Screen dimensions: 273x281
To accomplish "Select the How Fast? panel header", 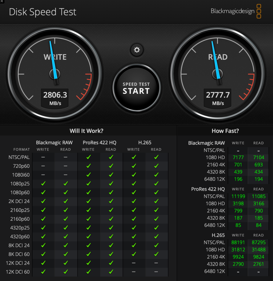I will point(225,131).
